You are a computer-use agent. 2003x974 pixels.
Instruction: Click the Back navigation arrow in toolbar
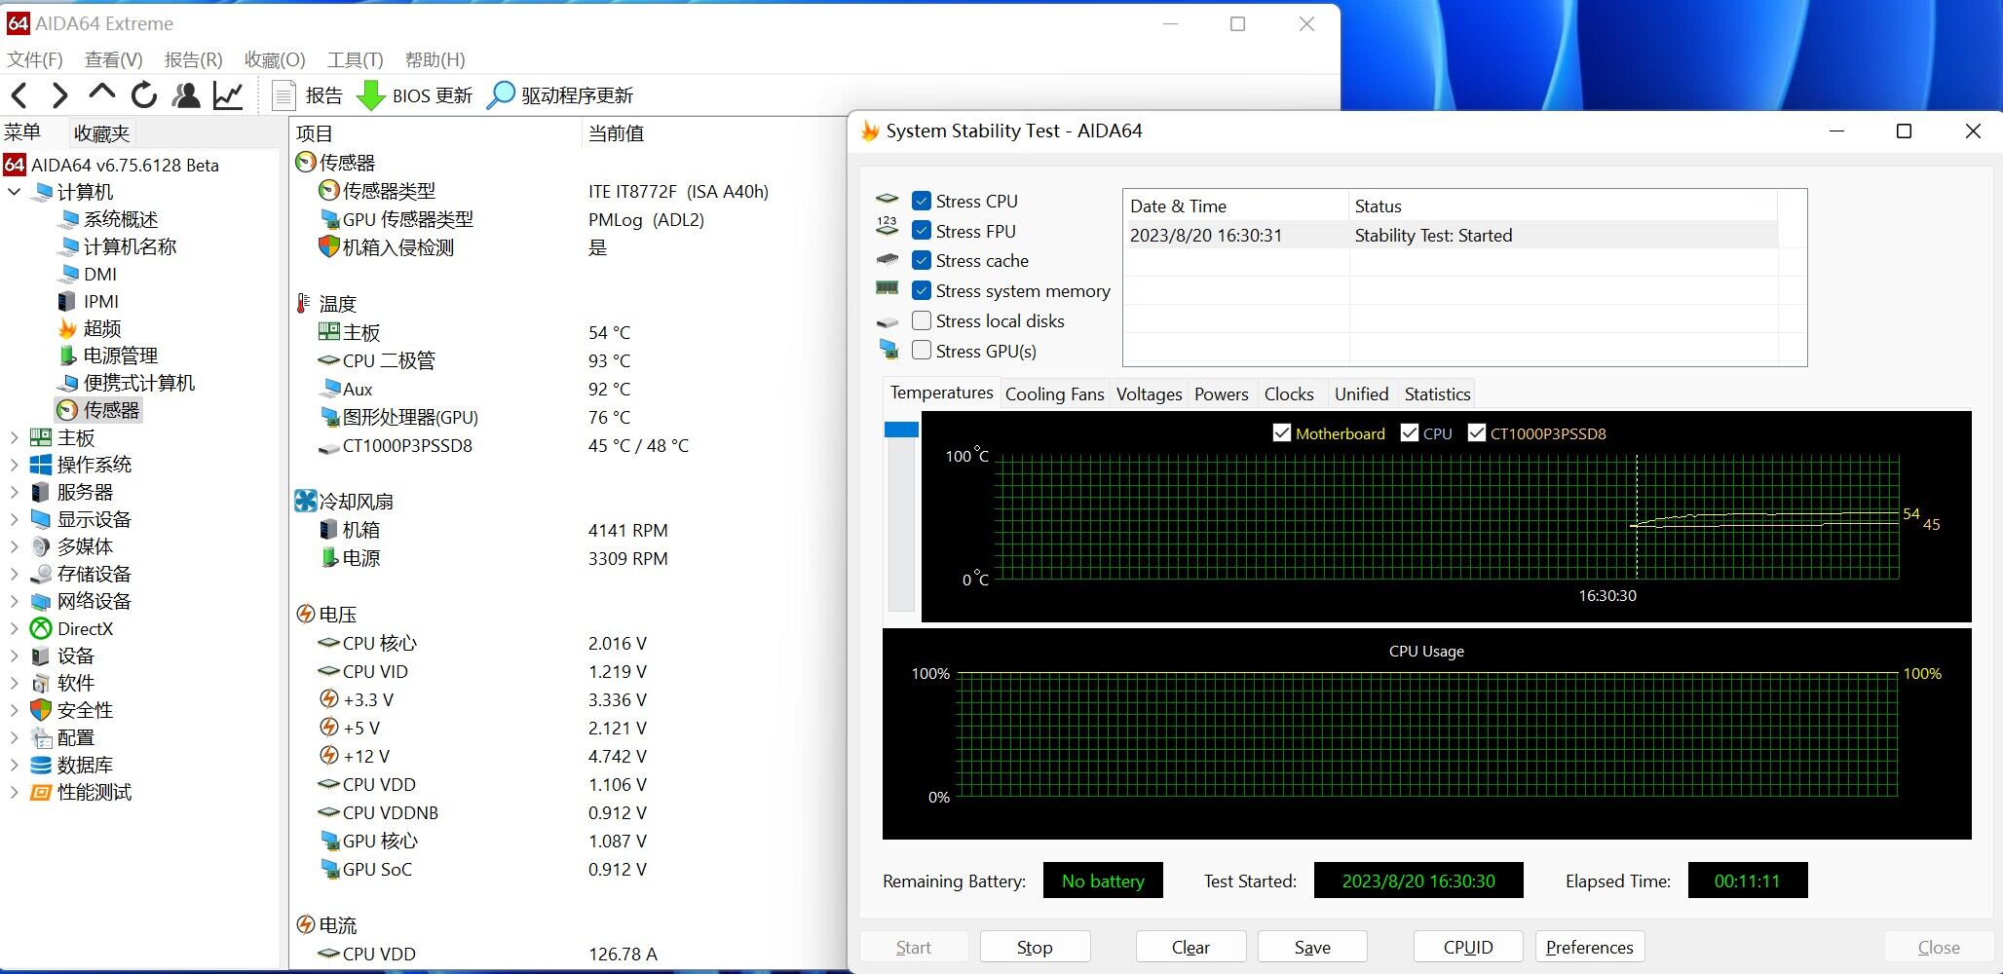coord(19,95)
